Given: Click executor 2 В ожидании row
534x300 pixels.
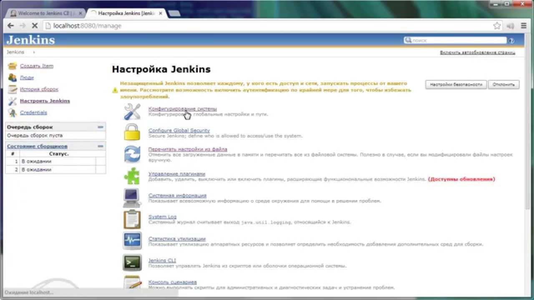Looking at the screenshot, I should (55, 170).
